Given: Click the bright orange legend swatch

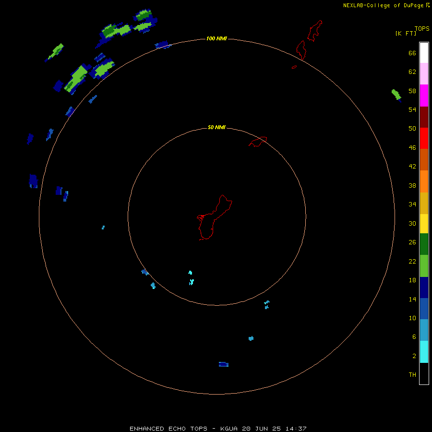Looking at the screenshot, I should click(x=424, y=181).
